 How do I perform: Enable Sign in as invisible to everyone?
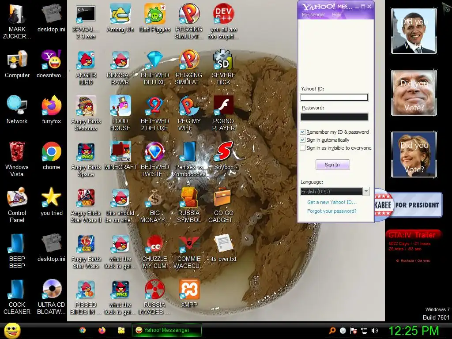[x=302, y=148]
